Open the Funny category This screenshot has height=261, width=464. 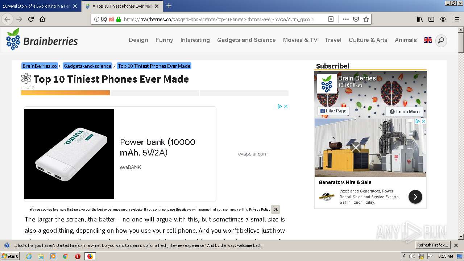[x=164, y=40]
